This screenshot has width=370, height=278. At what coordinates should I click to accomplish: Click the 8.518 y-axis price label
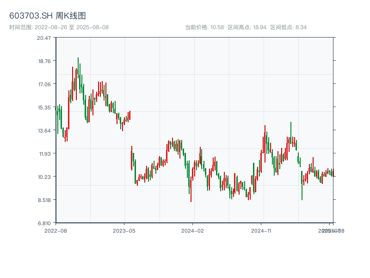(44, 200)
